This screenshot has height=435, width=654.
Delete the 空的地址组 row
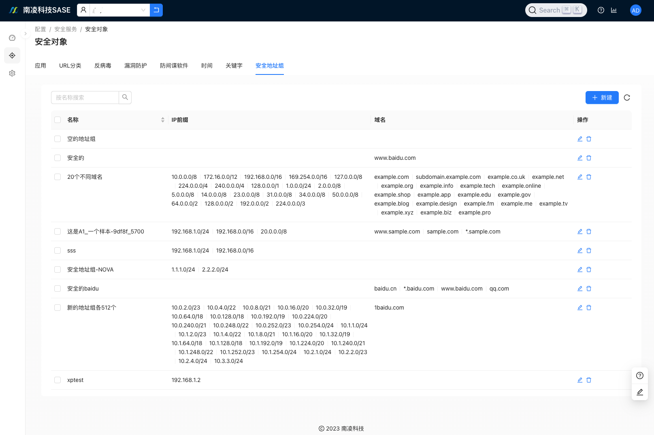pos(589,139)
